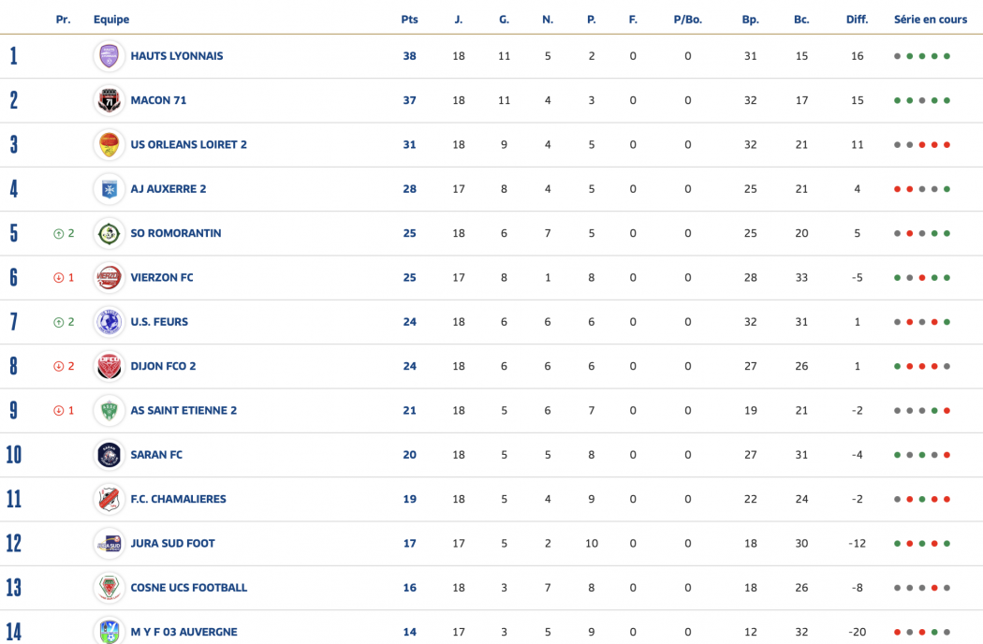
Task: Click the U.S. Feurs club crest
Action: pos(110,322)
